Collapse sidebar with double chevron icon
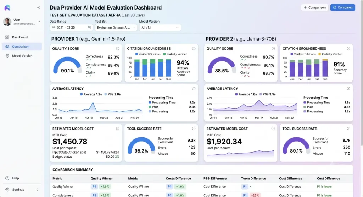This screenshot has width=363, height=197. click(38, 8)
